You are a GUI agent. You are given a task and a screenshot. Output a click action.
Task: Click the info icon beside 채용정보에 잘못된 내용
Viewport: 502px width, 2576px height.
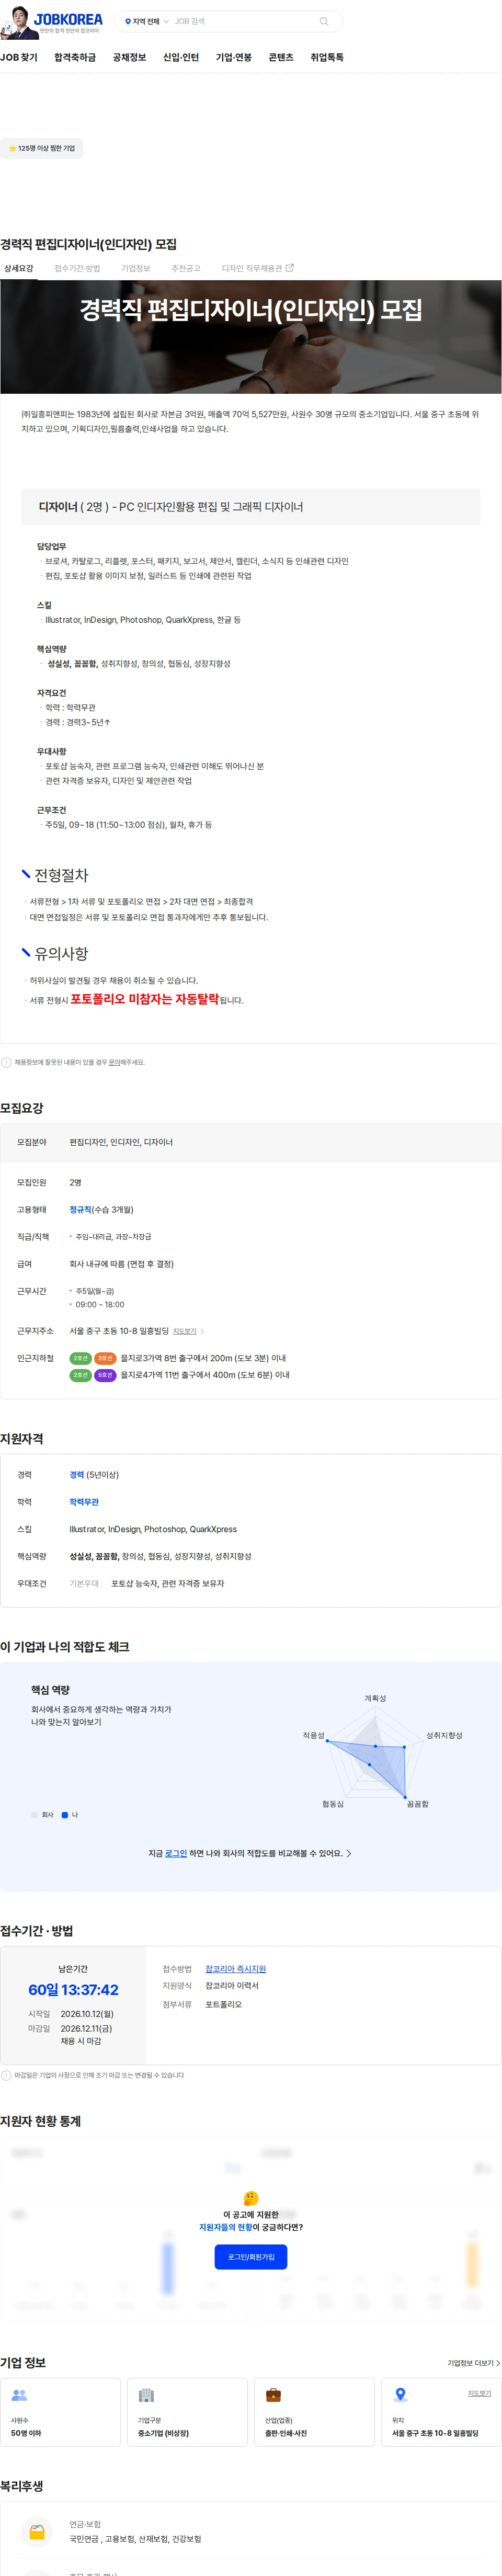click(x=6, y=1062)
